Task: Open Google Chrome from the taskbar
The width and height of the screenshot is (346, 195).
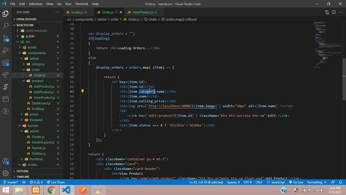Action: tap(51, 190)
